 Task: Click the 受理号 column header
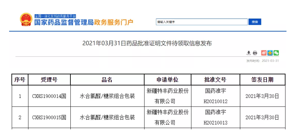pyautogui.click(x=49, y=79)
